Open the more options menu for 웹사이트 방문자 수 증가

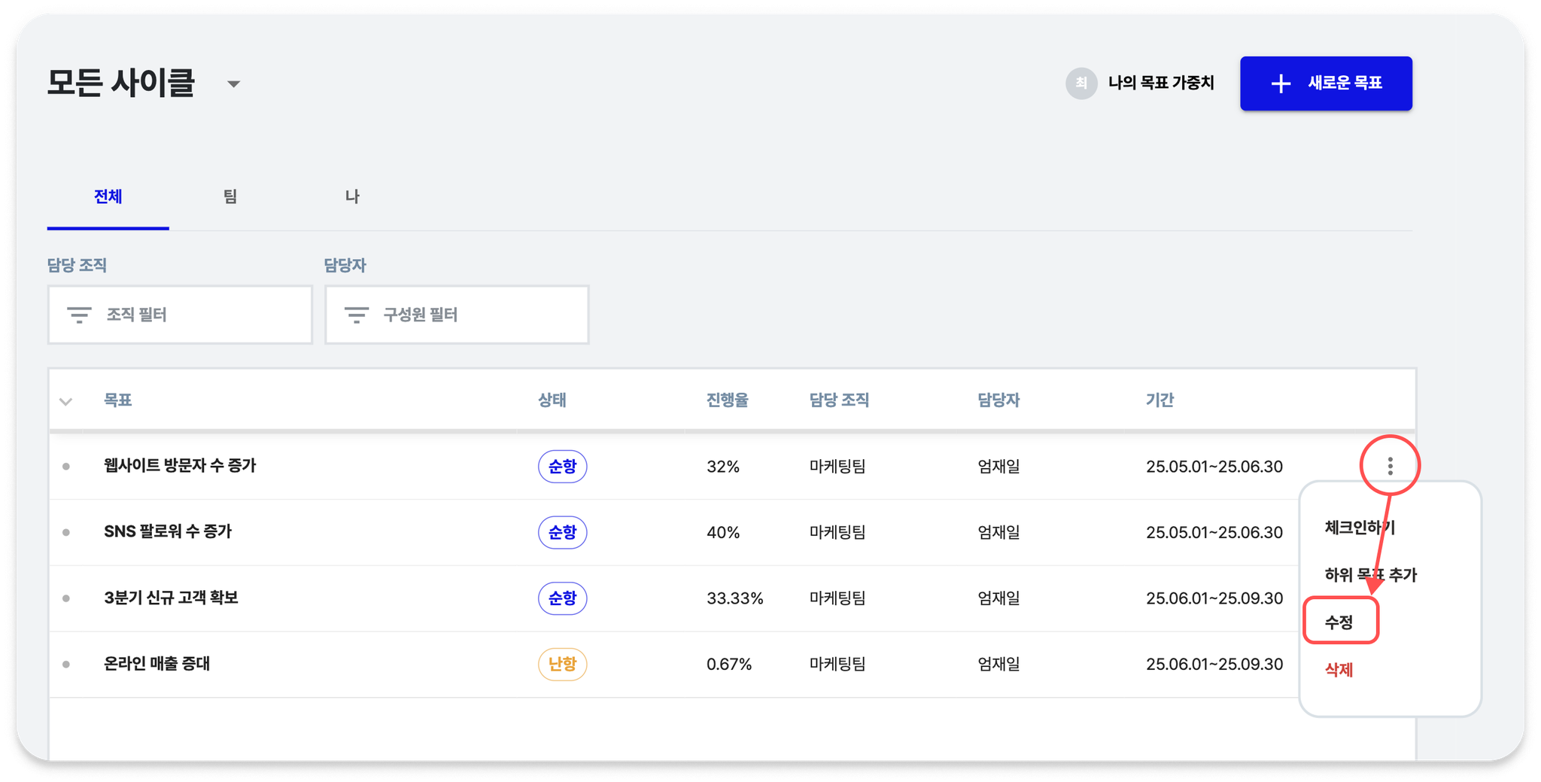pyautogui.click(x=1390, y=467)
